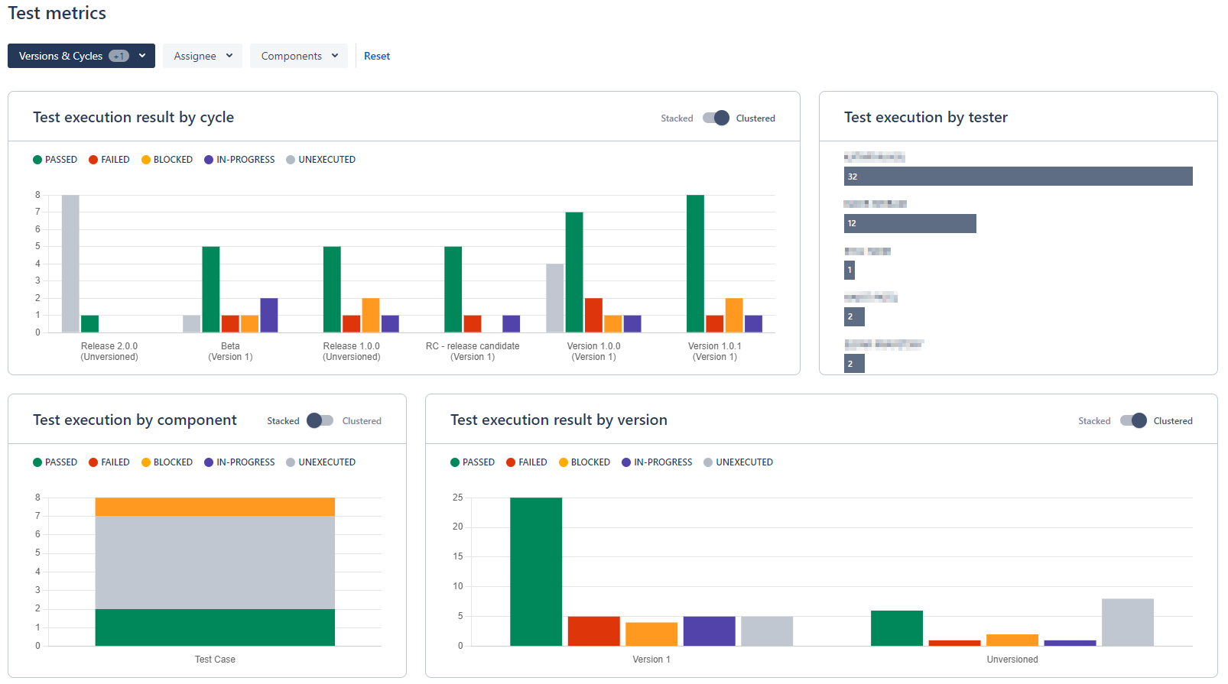Viewport: 1228px width, 684px height.
Task: Click IN-PROGRESS legend marker in version chart
Action: point(626,462)
